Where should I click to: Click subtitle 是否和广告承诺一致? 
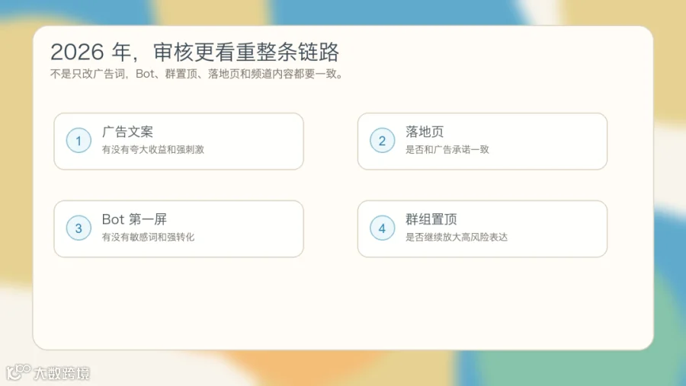coord(447,149)
